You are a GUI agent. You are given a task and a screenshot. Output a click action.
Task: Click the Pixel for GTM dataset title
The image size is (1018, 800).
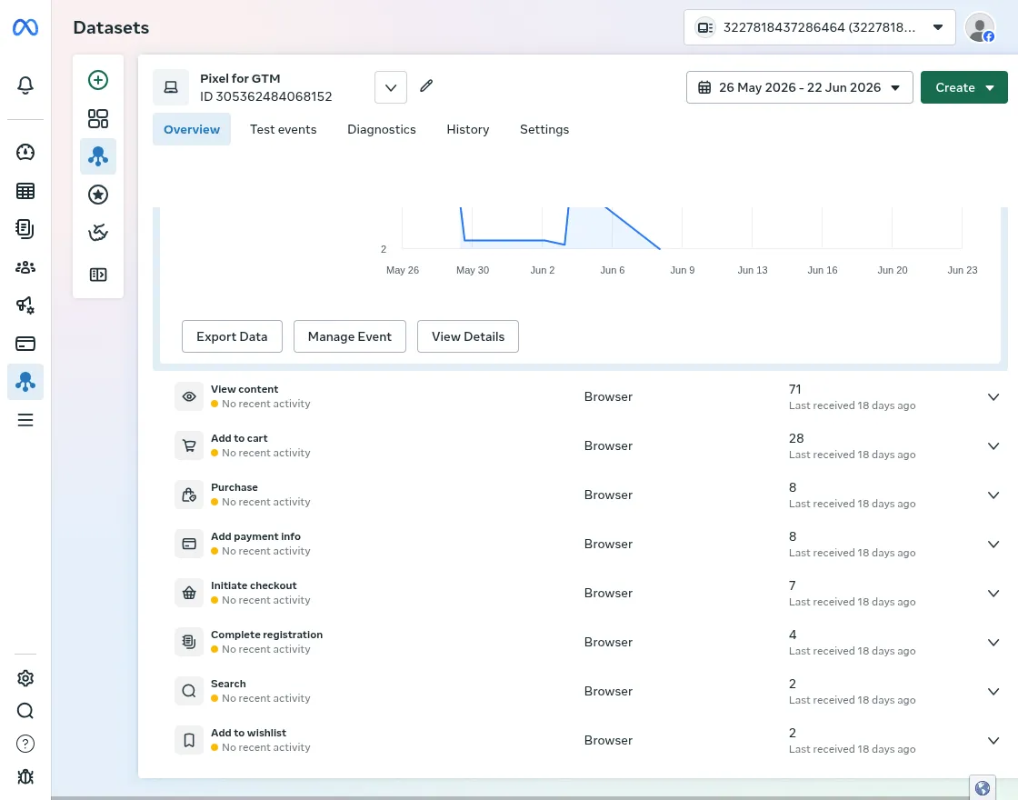point(240,78)
